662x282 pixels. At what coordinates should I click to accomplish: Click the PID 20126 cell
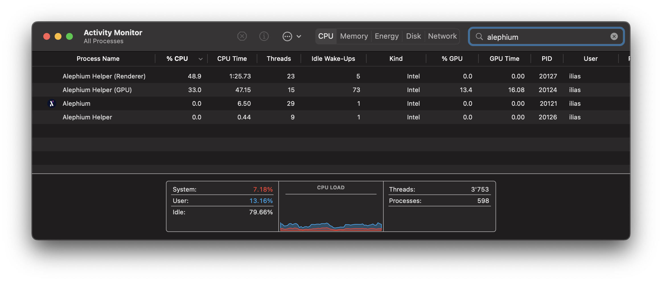(548, 117)
